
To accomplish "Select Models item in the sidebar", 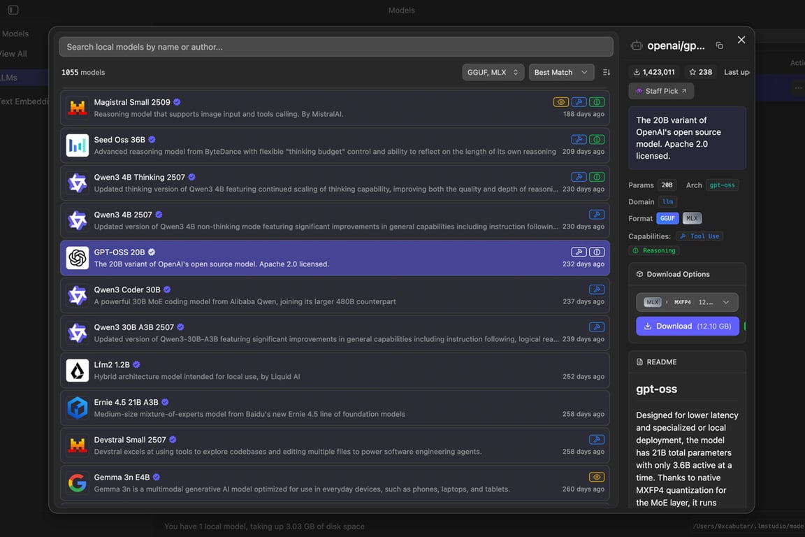I will pos(15,34).
